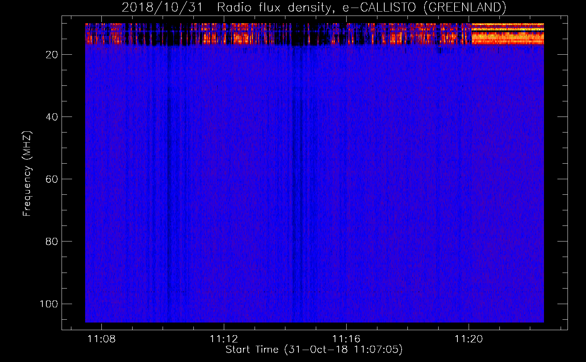Click the bright yellow band after 11:20

(x=508, y=34)
